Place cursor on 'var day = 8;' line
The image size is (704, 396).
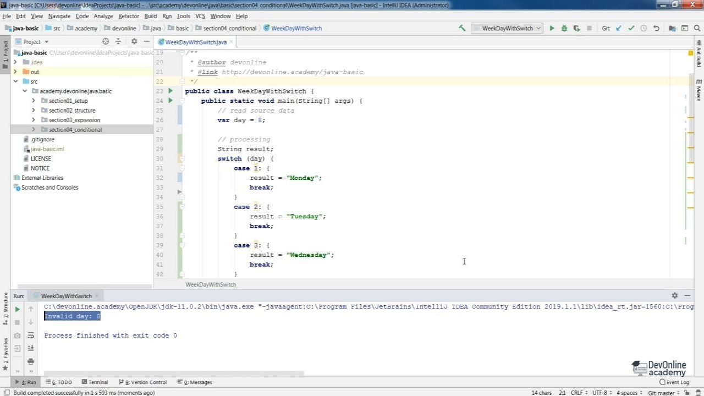tap(241, 120)
